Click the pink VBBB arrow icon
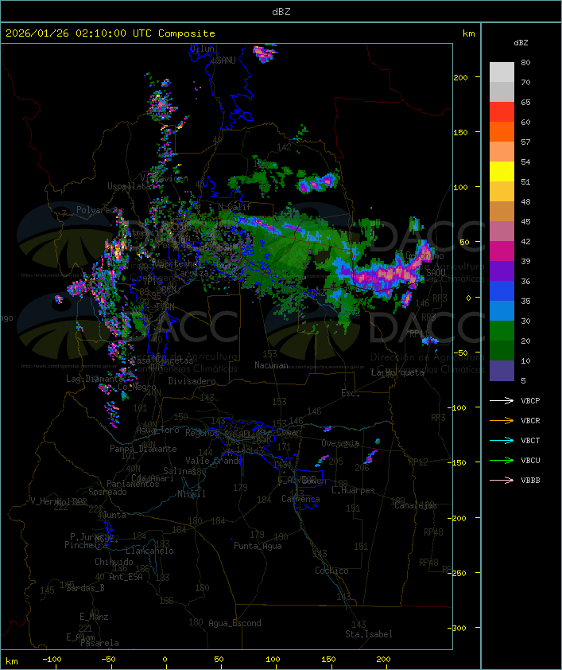The width and height of the screenshot is (562, 670). tap(502, 481)
